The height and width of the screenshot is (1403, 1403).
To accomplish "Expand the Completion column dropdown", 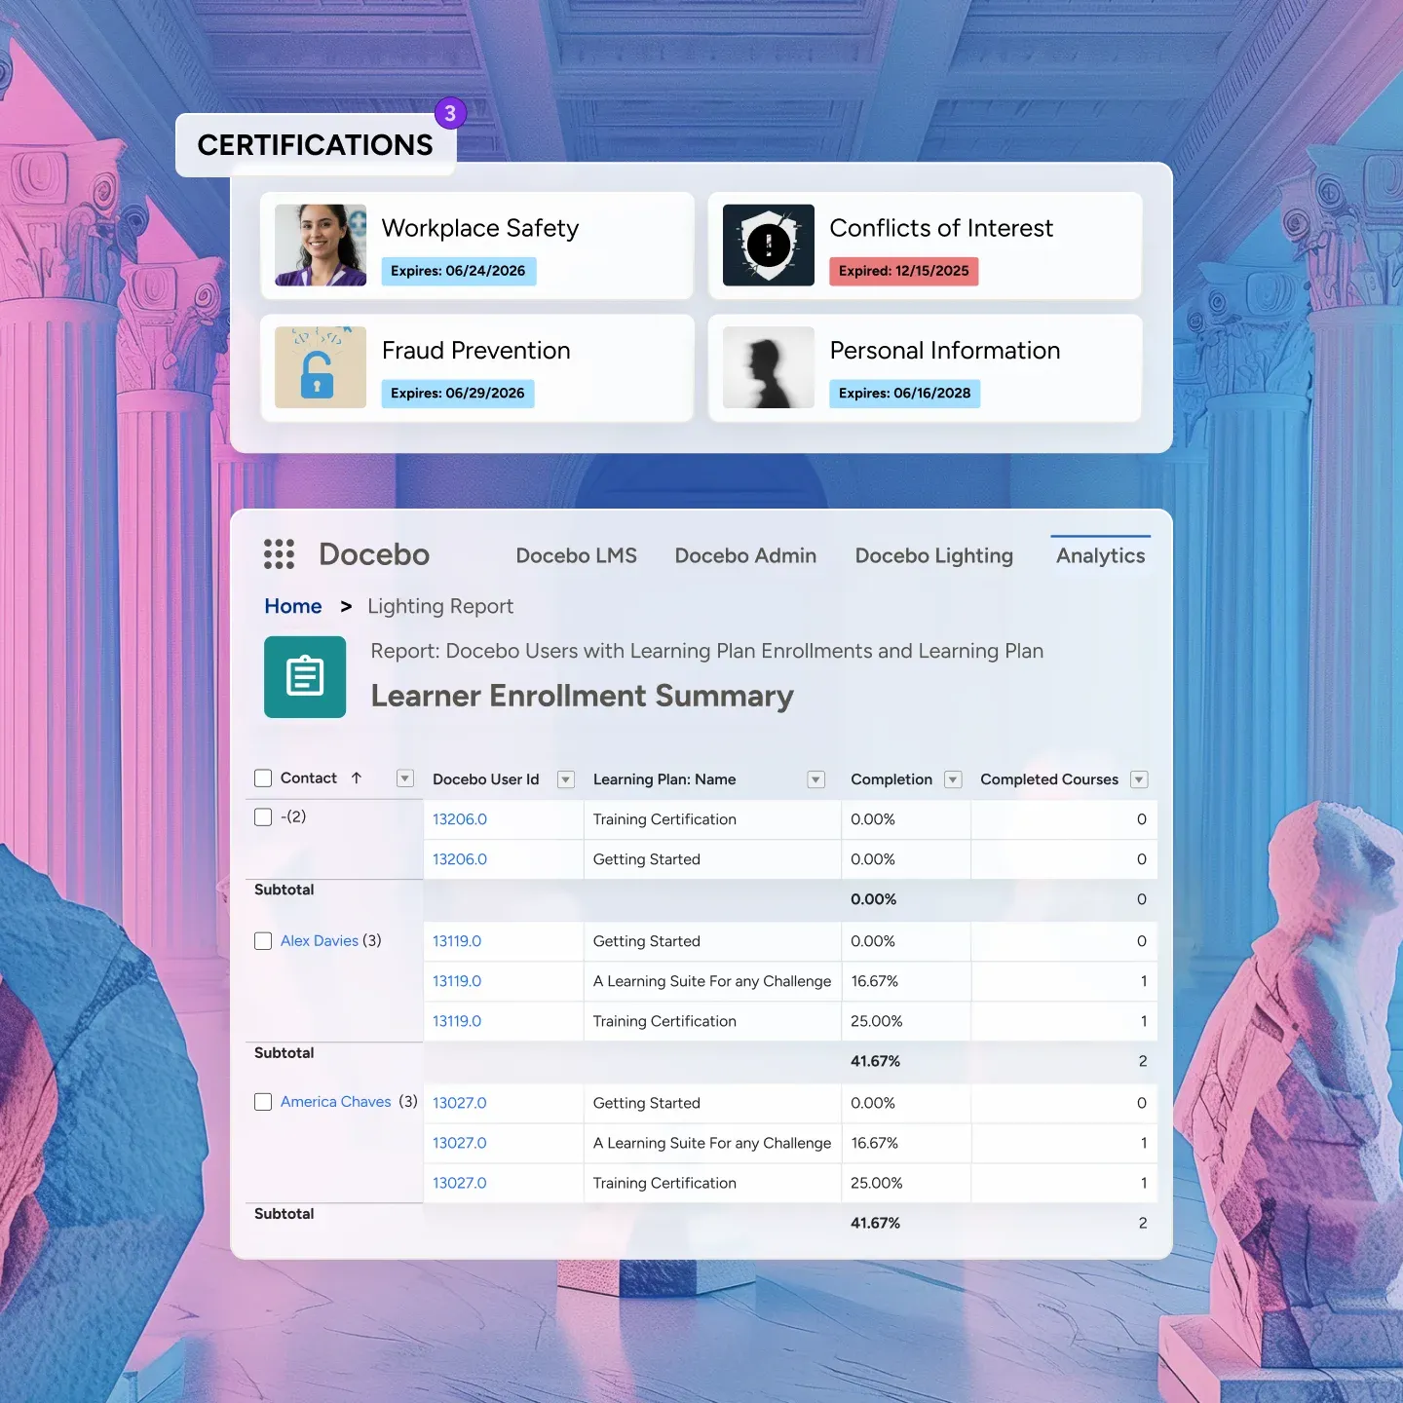I will coord(954,779).
